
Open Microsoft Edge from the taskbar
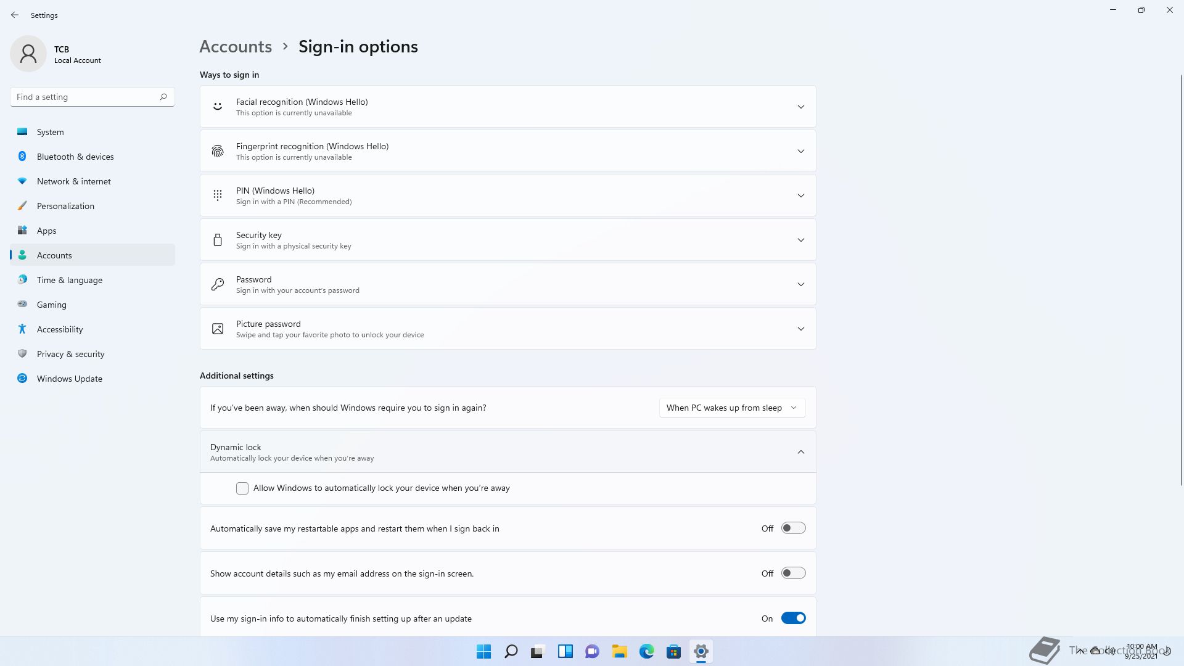coord(646,651)
